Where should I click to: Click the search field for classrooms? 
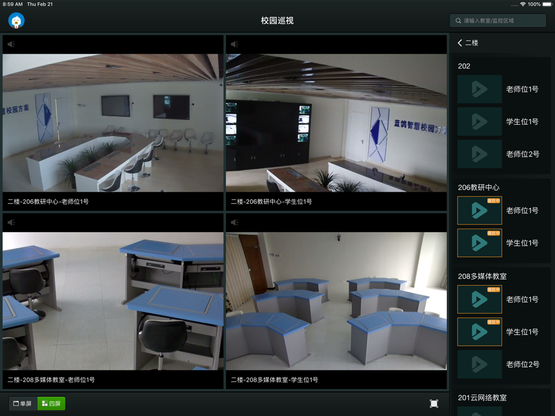[x=498, y=20]
